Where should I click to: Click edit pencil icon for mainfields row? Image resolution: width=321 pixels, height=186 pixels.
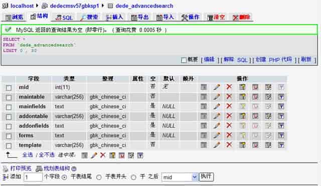pyautogui.click(x=217, y=106)
